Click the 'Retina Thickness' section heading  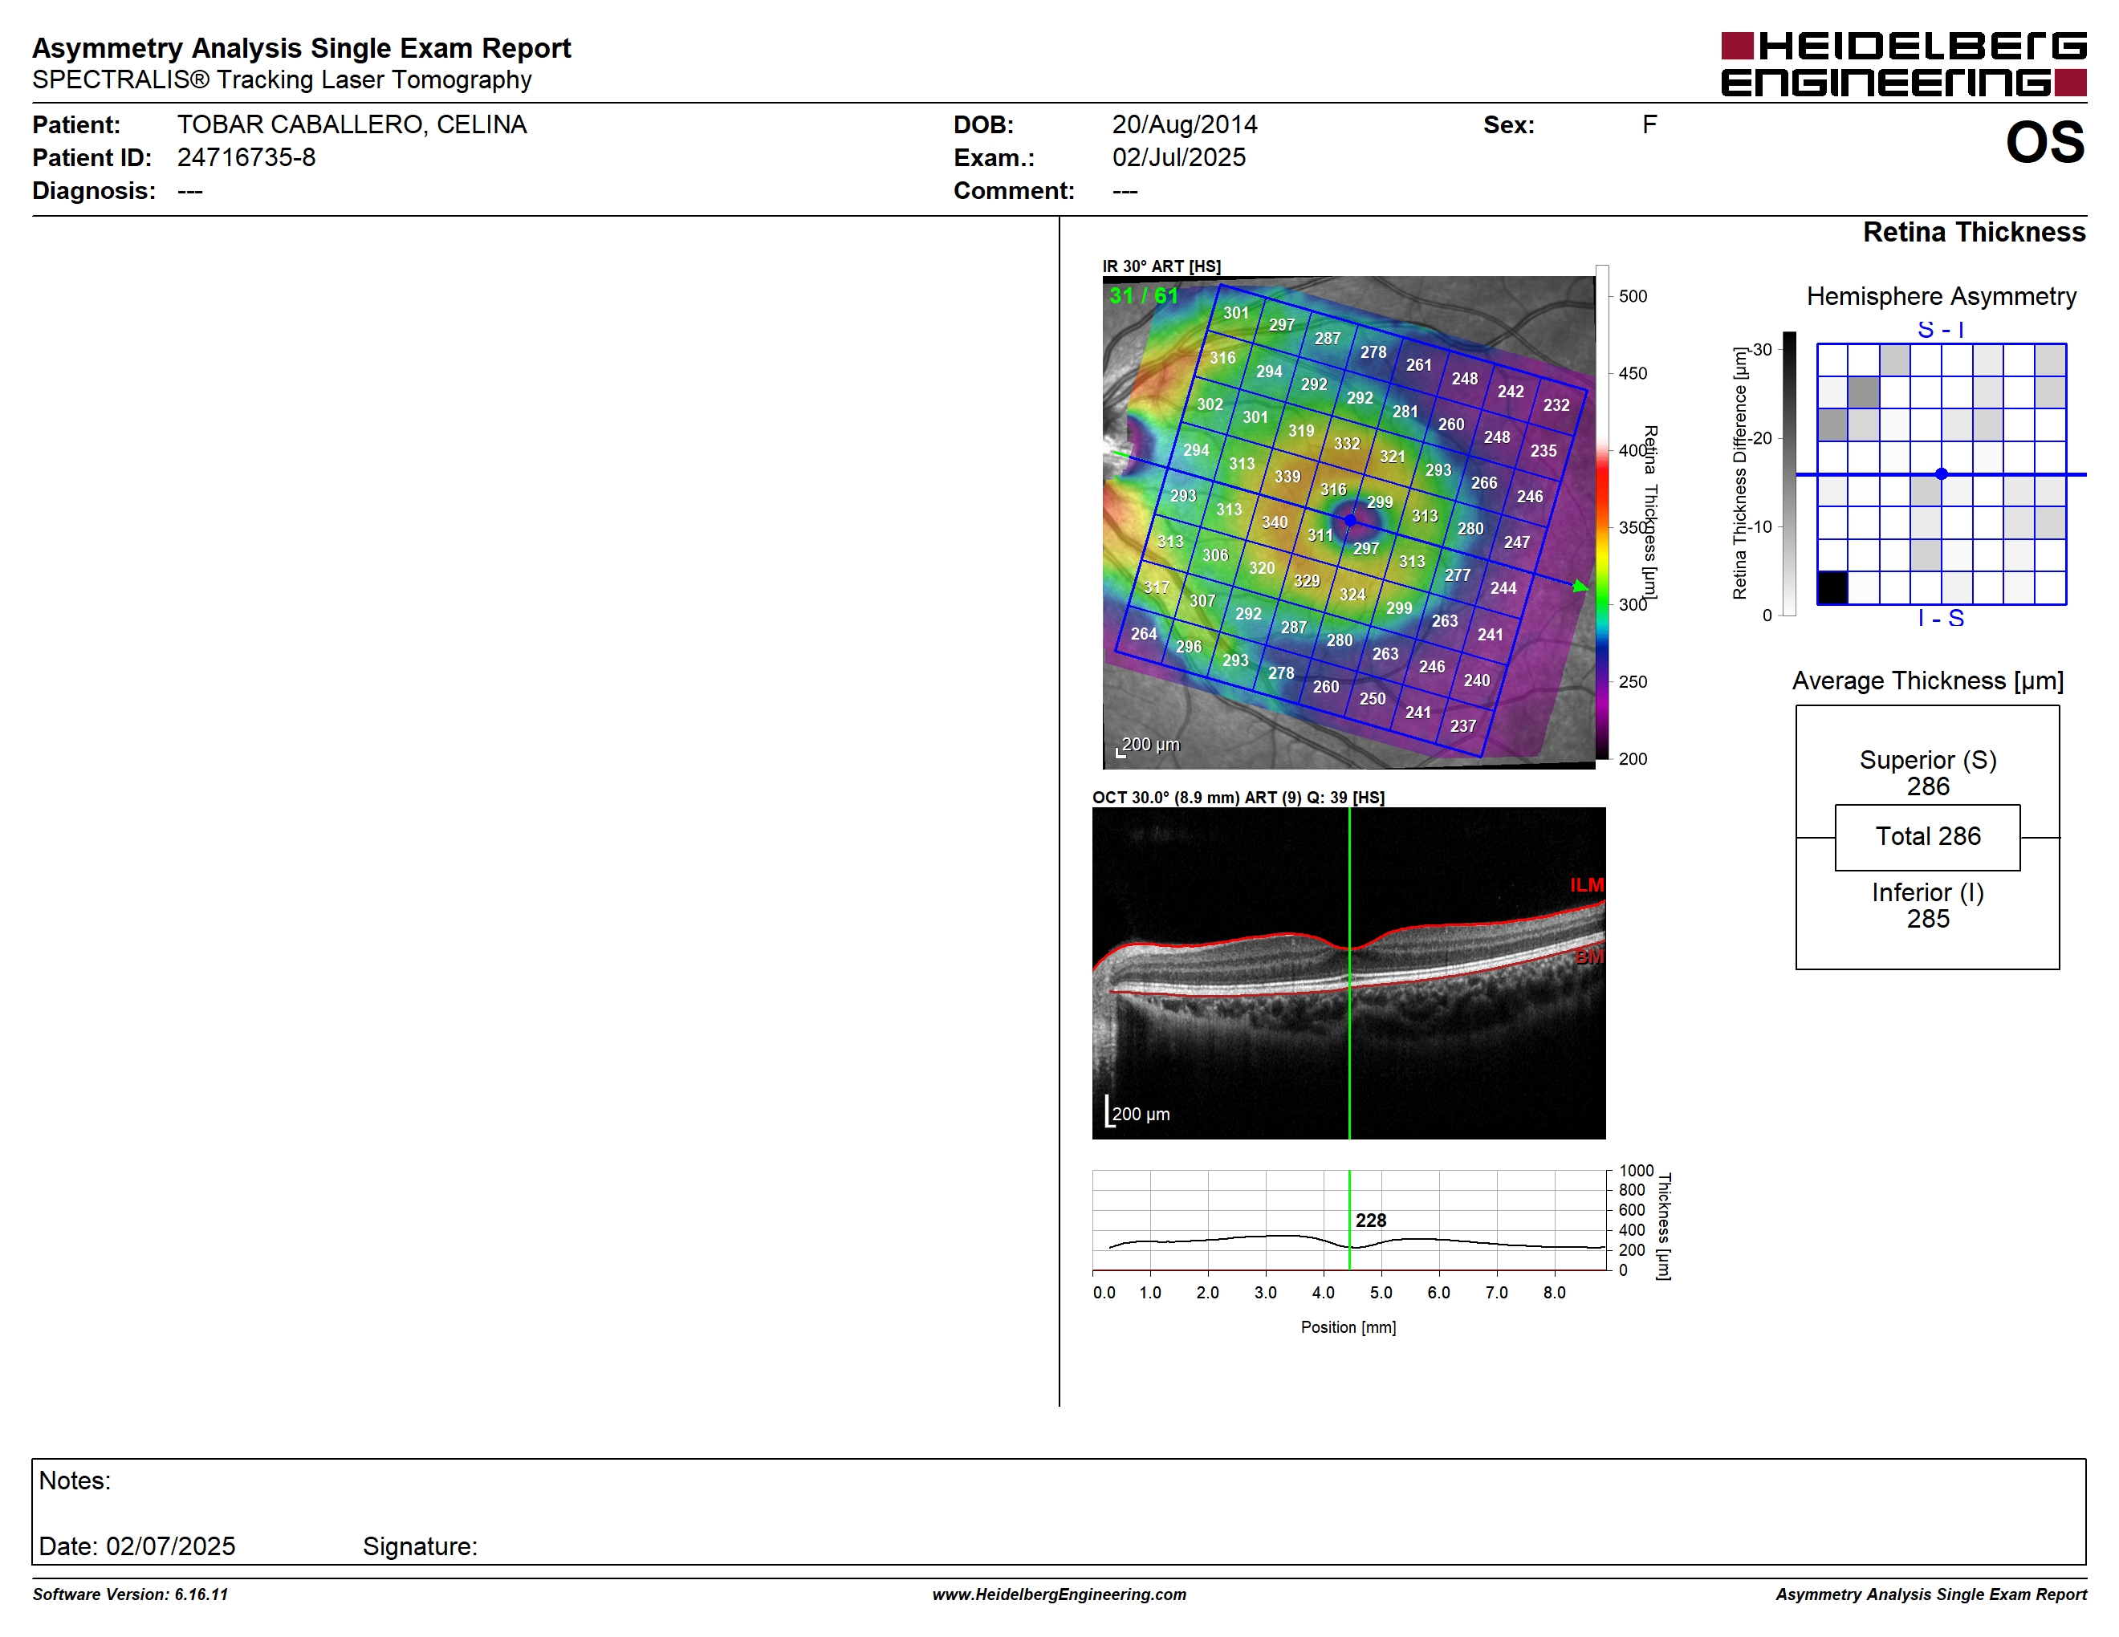pyautogui.click(x=1974, y=232)
